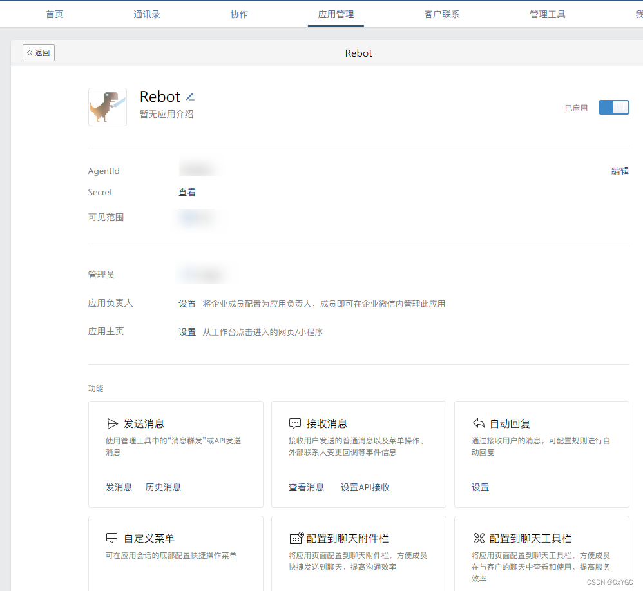This screenshot has width=643, height=591.
Task: Switch to the 管理工具 tab
Action: [x=547, y=14]
